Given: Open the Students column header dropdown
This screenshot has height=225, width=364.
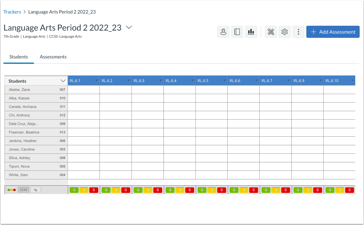Looking at the screenshot, I should click(x=64, y=80).
